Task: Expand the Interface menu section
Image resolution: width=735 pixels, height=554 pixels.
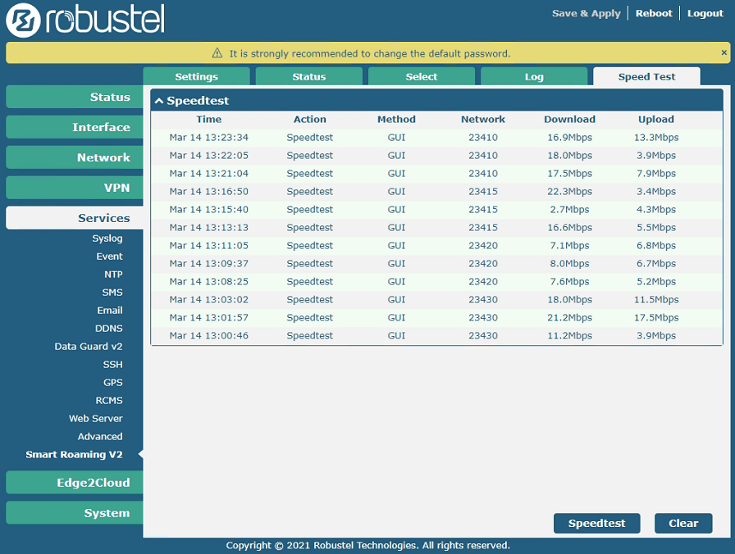Action: pyautogui.click(x=75, y=127)
